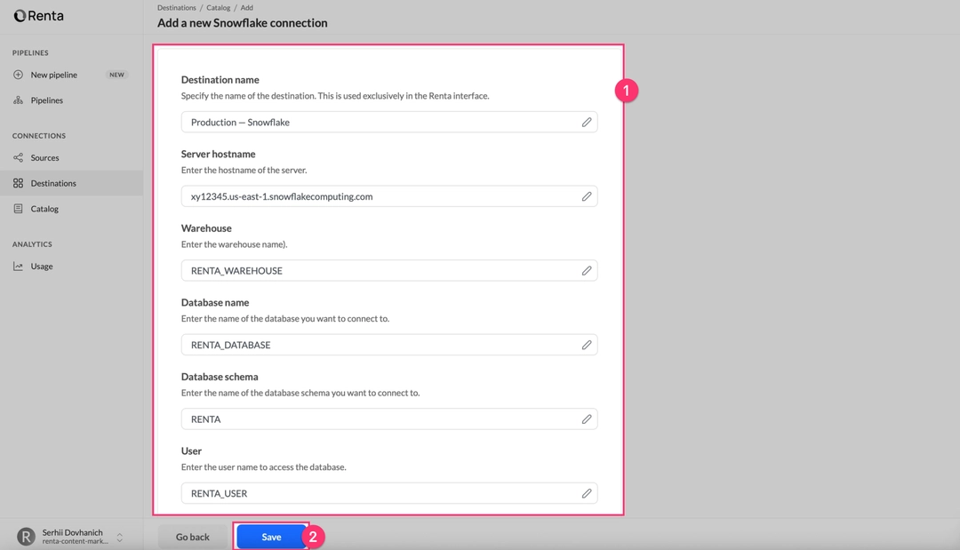Click the Pipelines sidebar icon
Screen dimensions: 960x550
click(x=18, y=100)
